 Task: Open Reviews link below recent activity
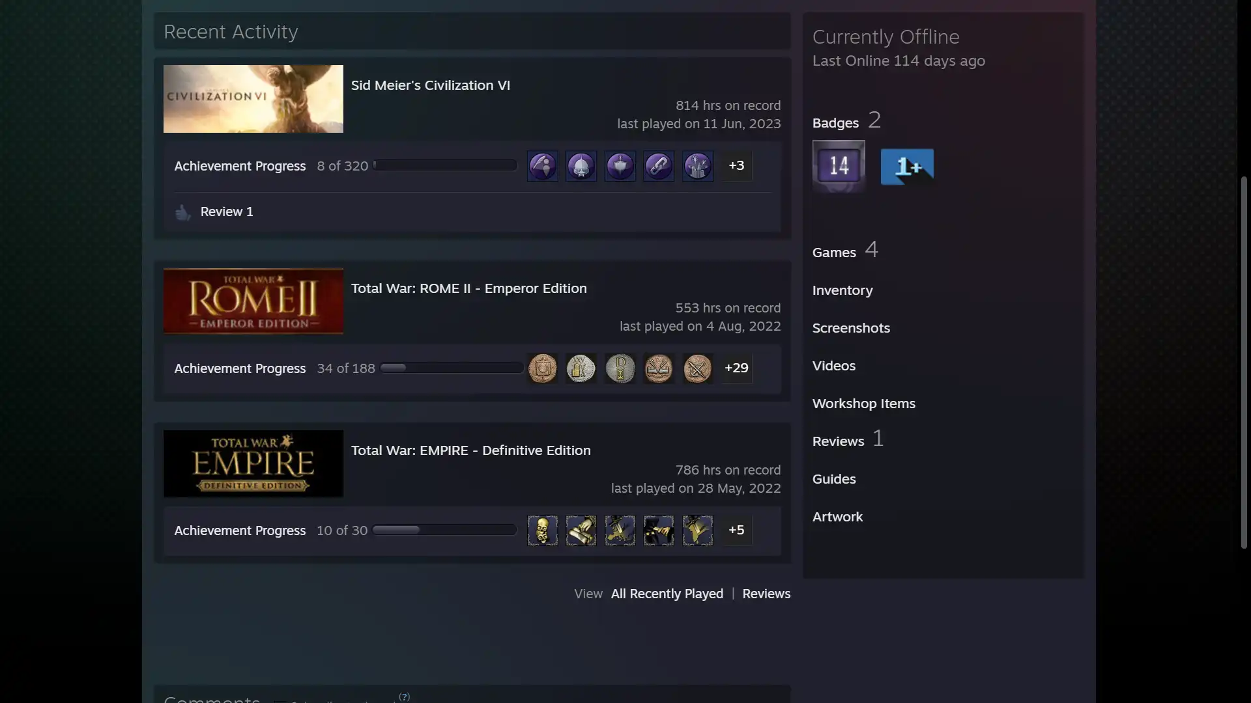tap(766, 594)
